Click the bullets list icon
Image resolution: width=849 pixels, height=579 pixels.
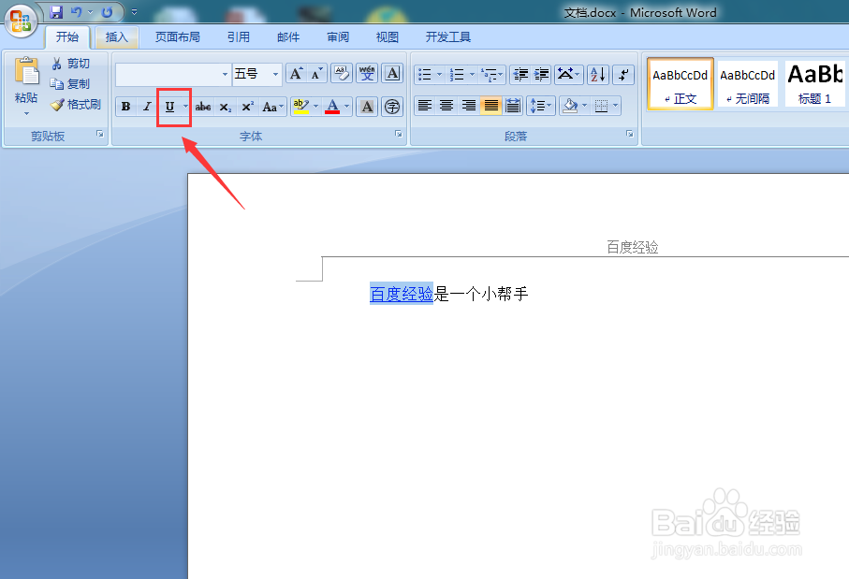(425, 74)
